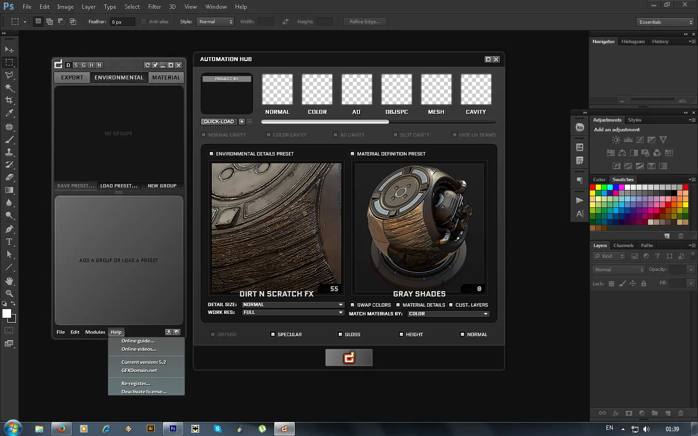Click the Levels adjustment icon
Image resolution: width=698 pixels, height=436 pixels.
point(628,140)
